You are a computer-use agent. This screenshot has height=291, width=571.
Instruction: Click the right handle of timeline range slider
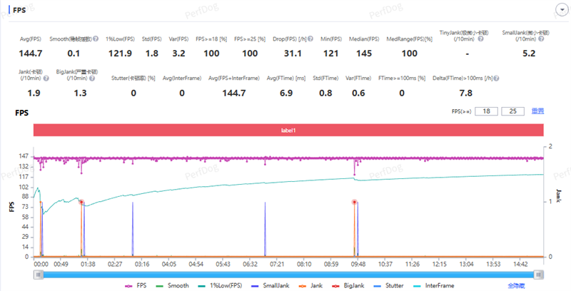coord(539,273)
